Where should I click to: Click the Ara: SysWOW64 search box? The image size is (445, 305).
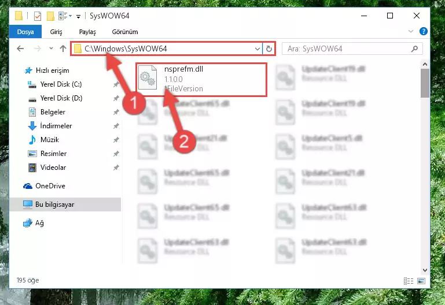point(352,49)
